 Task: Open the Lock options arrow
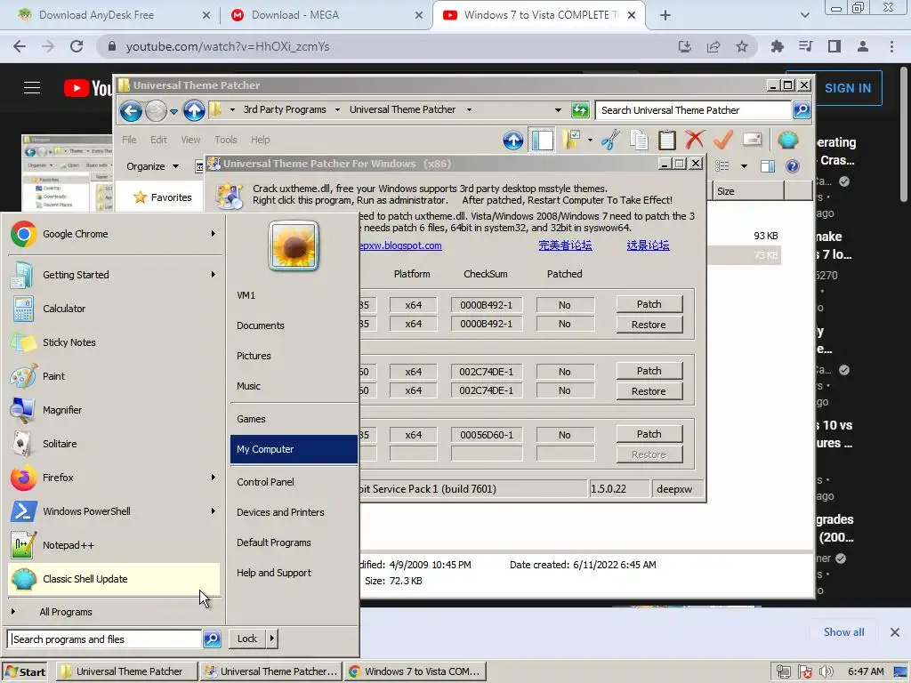click(x=272, y=639)
